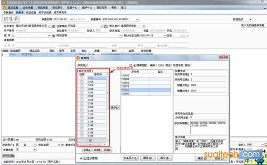Image resolution: width=267 pixels, height=165 pixels.
Task: Open the 出库库房 browse ellipsis button
Action: coord(102,26)
